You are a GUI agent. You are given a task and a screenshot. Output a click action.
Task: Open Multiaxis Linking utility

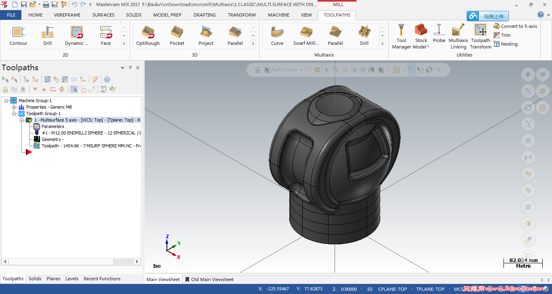pos(458,36)
